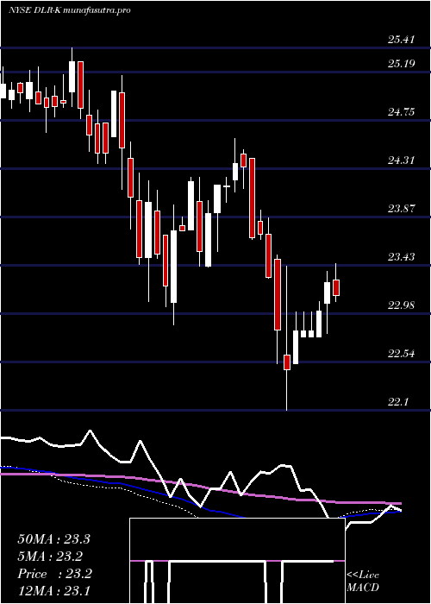The image size is (431, 604).
Task: Click the <<Live MACD label
Action: (363, 582)
